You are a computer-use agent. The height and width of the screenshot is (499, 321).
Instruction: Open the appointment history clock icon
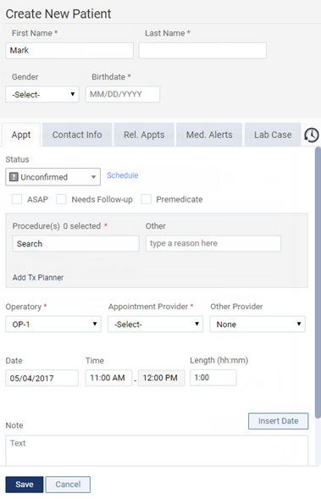[x=311, y=135]
